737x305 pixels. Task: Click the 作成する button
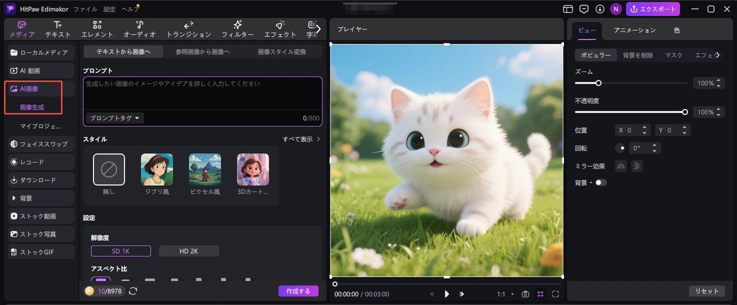click(298, 291)
